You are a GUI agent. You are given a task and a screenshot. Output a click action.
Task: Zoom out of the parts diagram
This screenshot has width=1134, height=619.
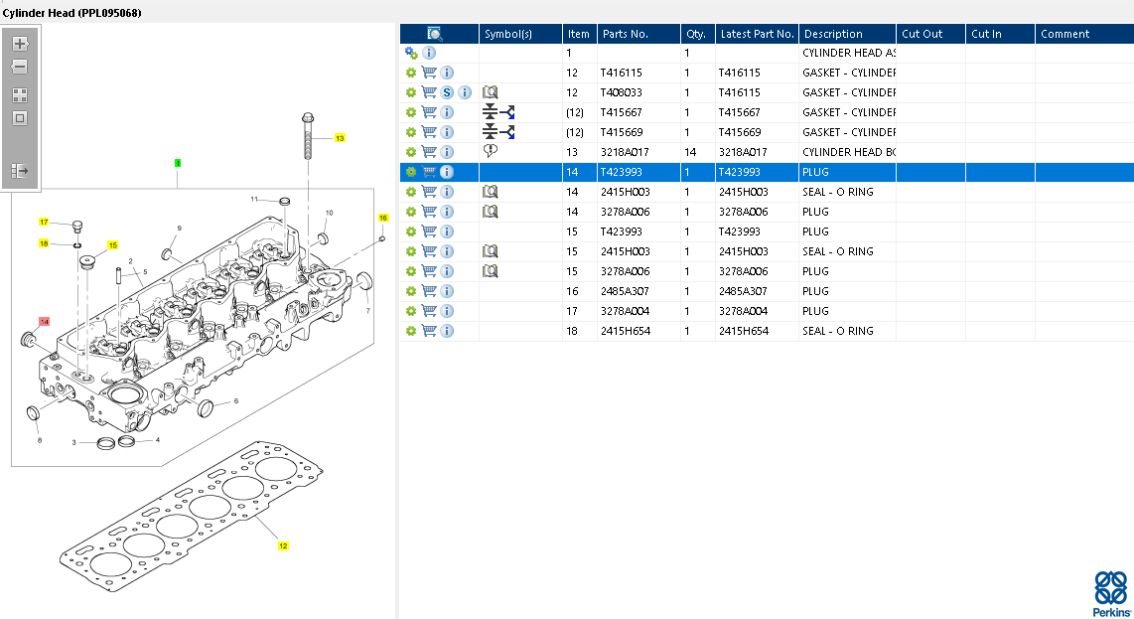20,68
